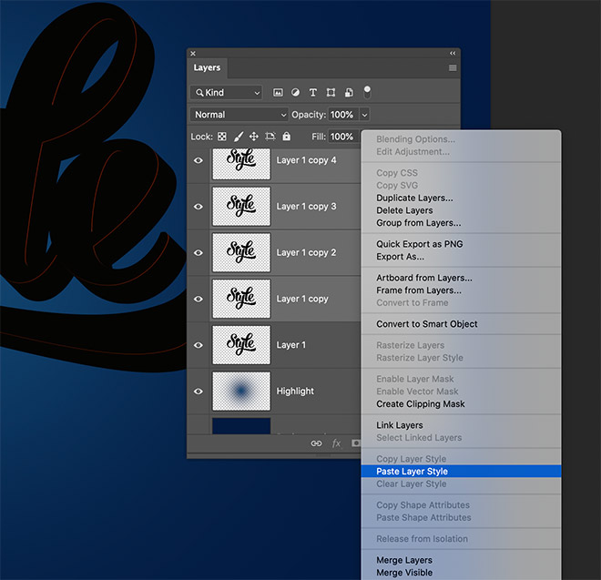Open the Kind filter type dropdown
601x580 pixels.
coord(226,93)
